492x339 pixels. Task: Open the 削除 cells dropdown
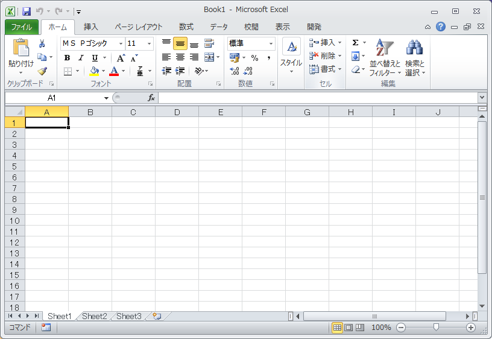pos(326,56)
